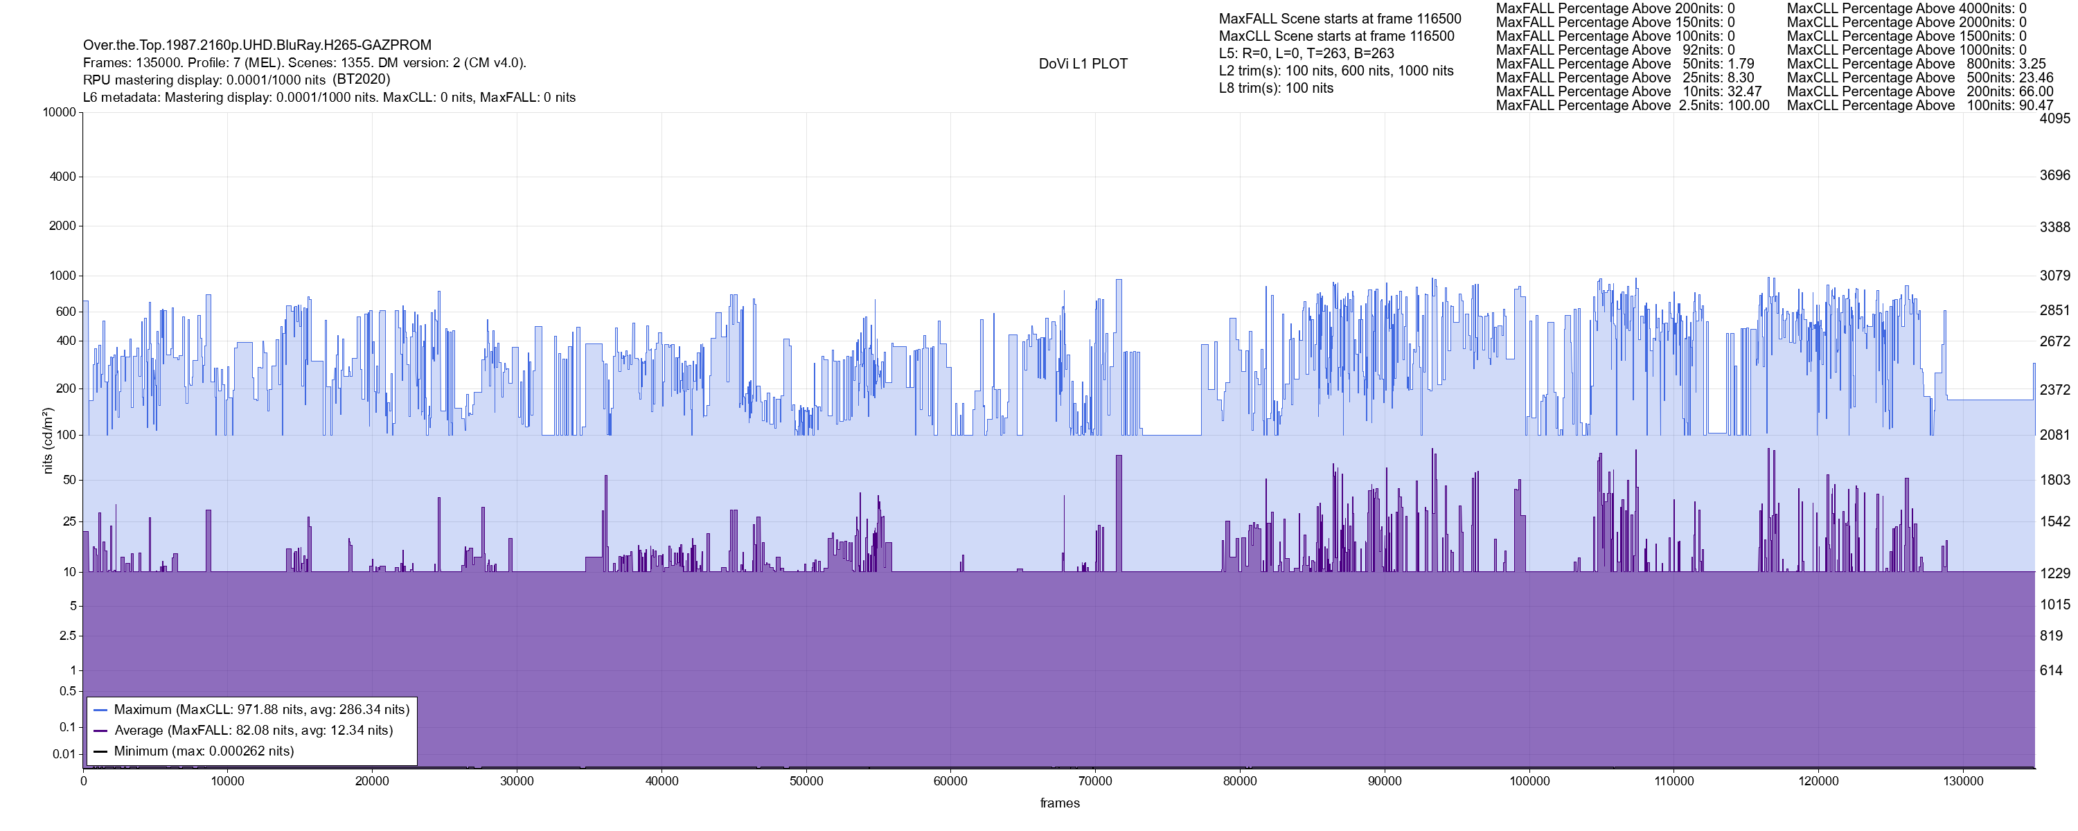
Task: Select the Minimum legend entry text
Action: click(x=203, y=752)
